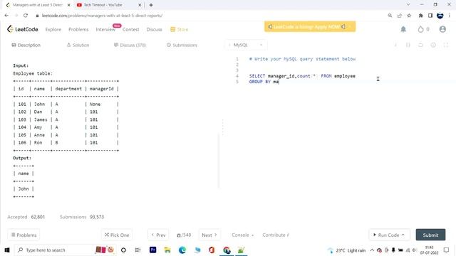The image size is (456, 256).
Task: Go to the LeetCode logo homepage
Action: coord(23,29)
